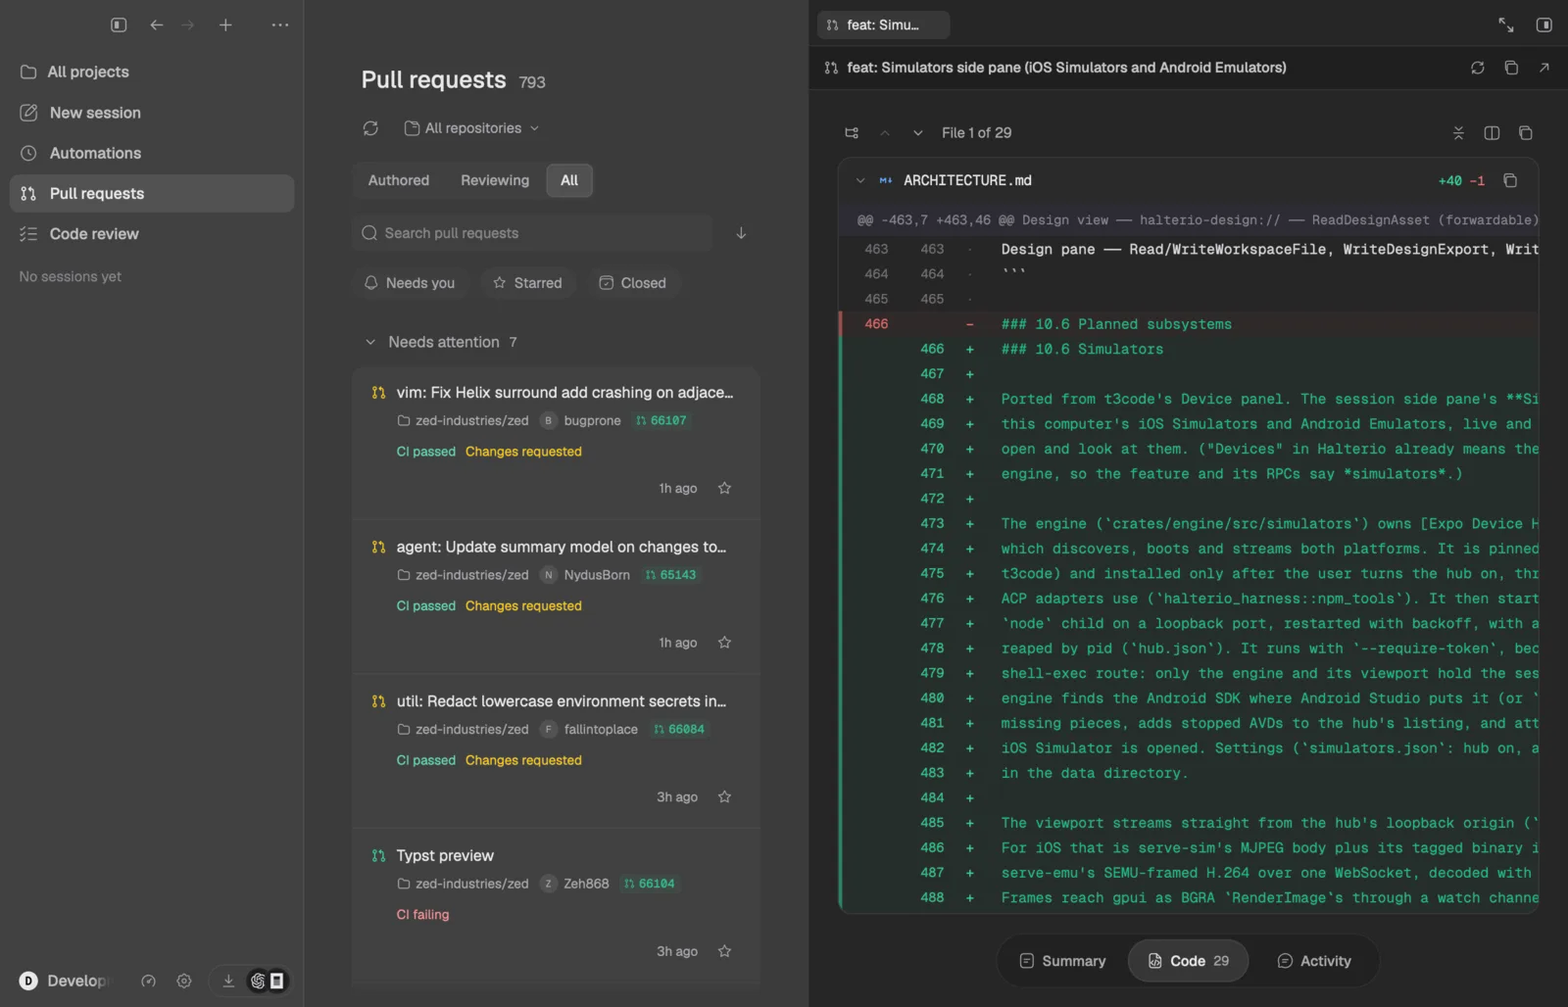This screenshot has height=1007, width=1568.
Task: Open the file tree icon in diff toolbar
Action: pos(852,133)
